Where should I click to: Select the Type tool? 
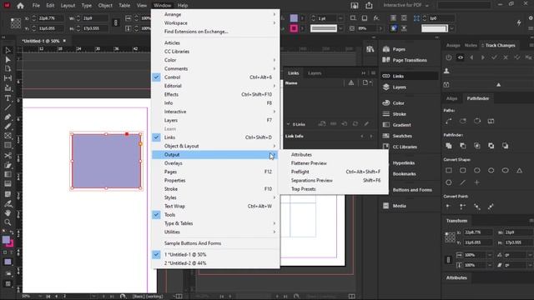(8, 98)
